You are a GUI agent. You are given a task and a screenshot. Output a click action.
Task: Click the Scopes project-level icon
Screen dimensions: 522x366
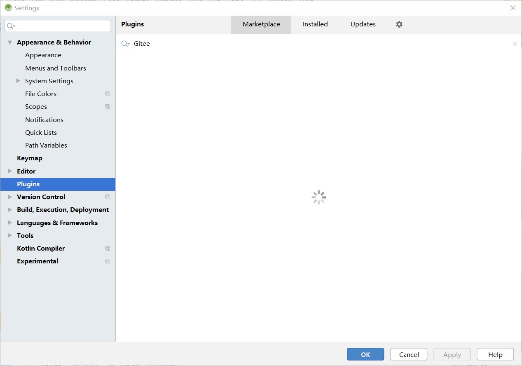(108, 107)
